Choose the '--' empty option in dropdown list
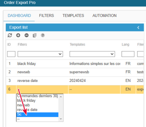The image size is (146, 127). click(x=38, y=119)
